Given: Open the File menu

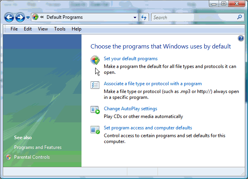Looking at the screenshot, I should (x=14, y=29).
